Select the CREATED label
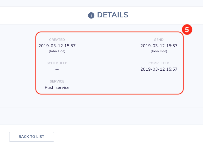The width and height of the screenshot is (203, 145). point(57,40)
